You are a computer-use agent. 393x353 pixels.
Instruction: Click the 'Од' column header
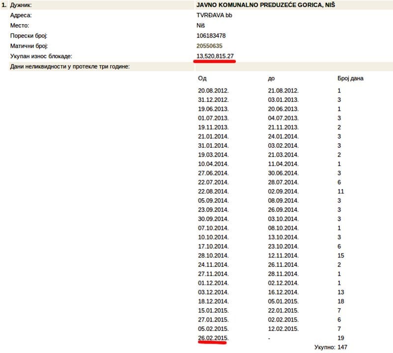pyautogui.click(x=202, y=78)
